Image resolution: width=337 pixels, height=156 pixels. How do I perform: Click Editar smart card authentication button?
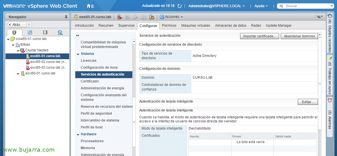(x=308, y=102)
